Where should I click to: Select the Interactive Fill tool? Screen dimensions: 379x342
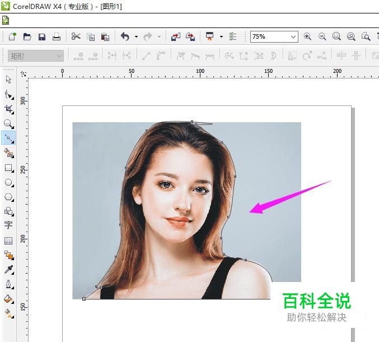(x=9, y=313)
